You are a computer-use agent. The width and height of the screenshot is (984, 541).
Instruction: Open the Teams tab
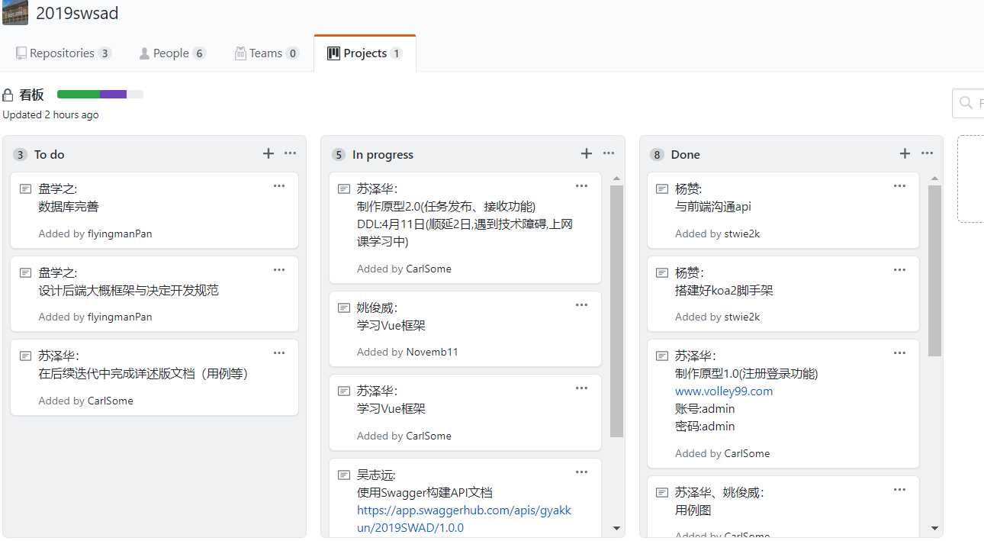point(266,53)
